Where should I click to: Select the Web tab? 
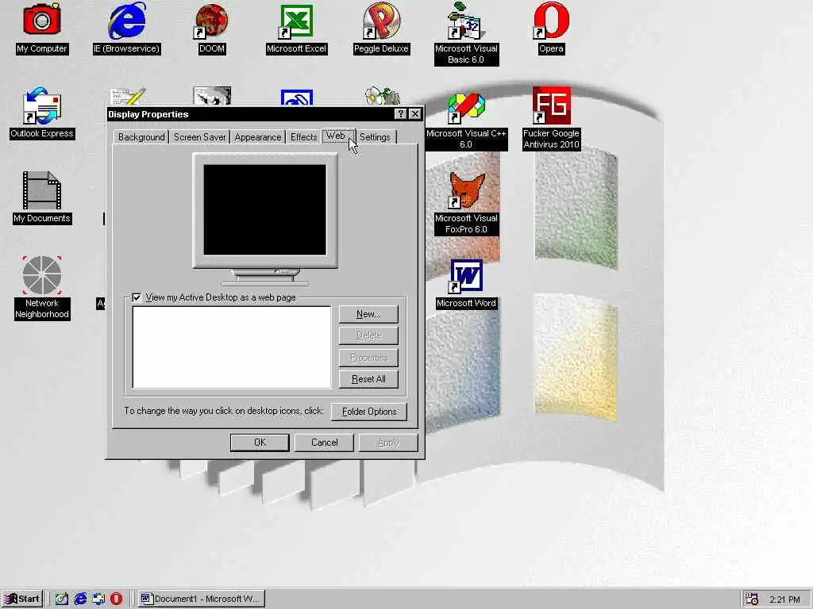(x=337, y=136)
